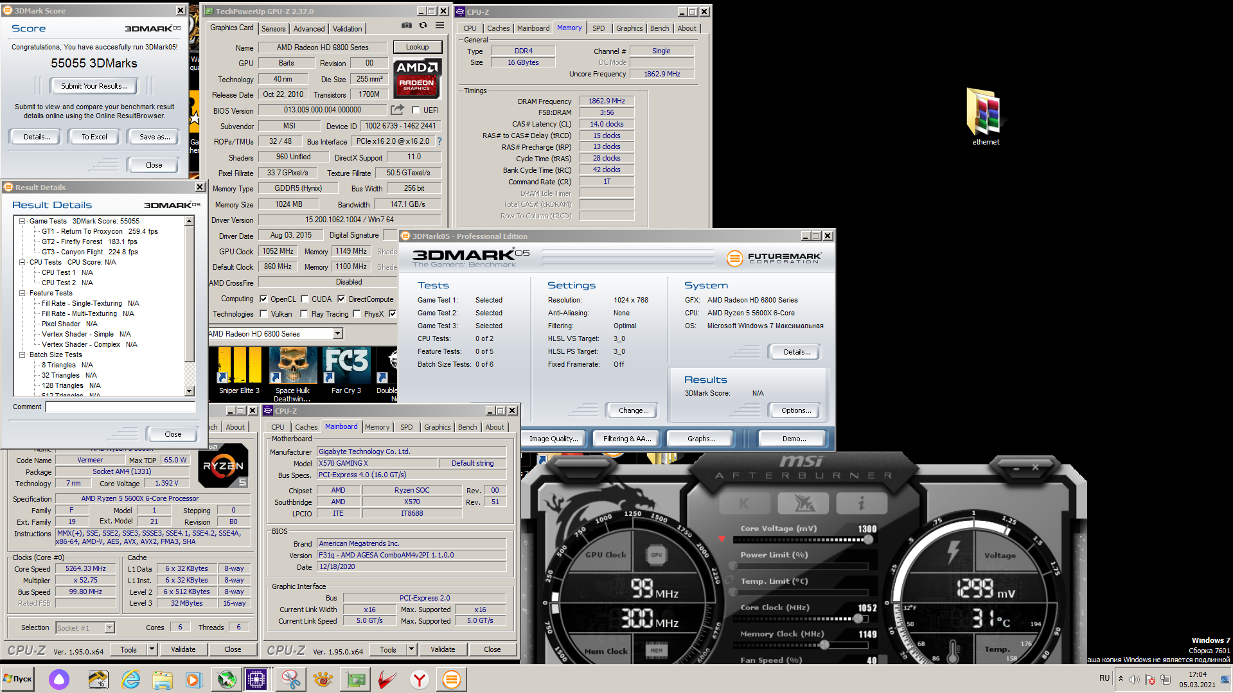This screenshot has height=693, width=1233.
Task: Switch to GPU-Z Sensors tab
Action: (x=273, y=28)
